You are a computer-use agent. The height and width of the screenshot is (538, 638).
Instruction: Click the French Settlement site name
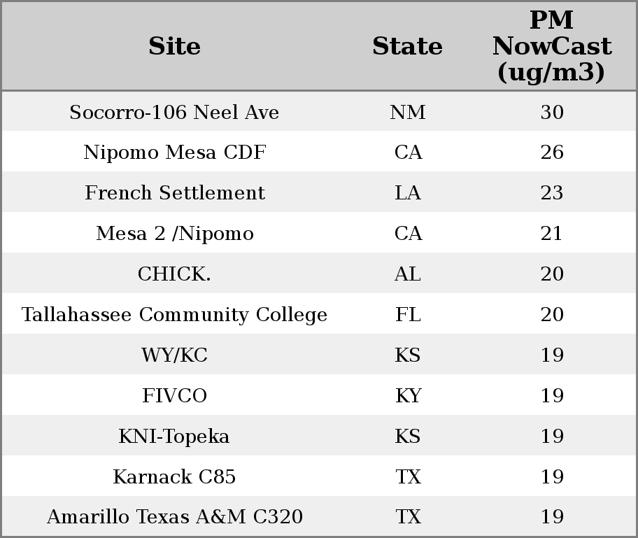[174, 193]
